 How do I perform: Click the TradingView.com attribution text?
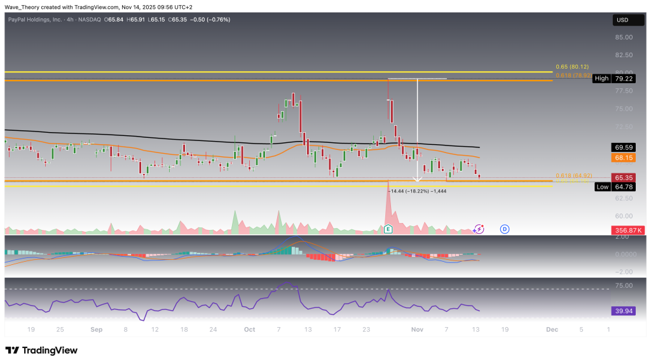[x=99, y=8]
